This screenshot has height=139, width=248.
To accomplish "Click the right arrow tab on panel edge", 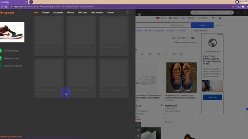I will tap(138, 124).
